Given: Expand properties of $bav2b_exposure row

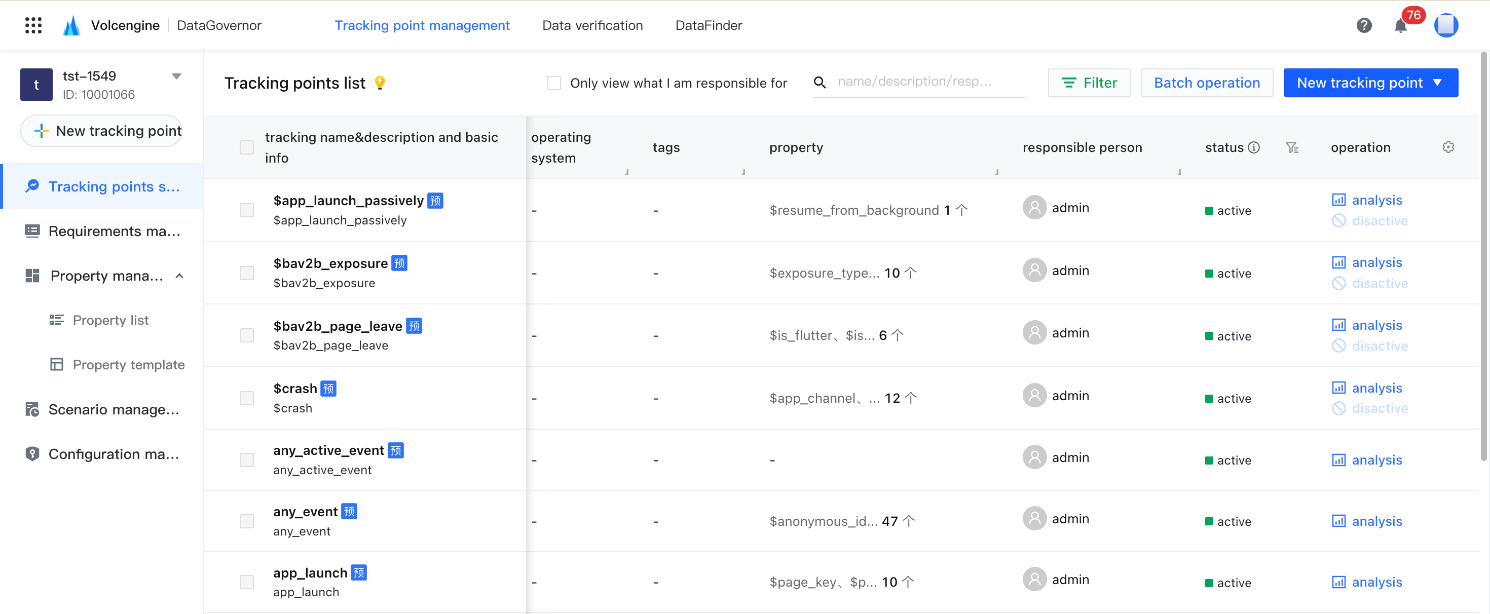Looking at the screenshot, I should pos(910,273).
